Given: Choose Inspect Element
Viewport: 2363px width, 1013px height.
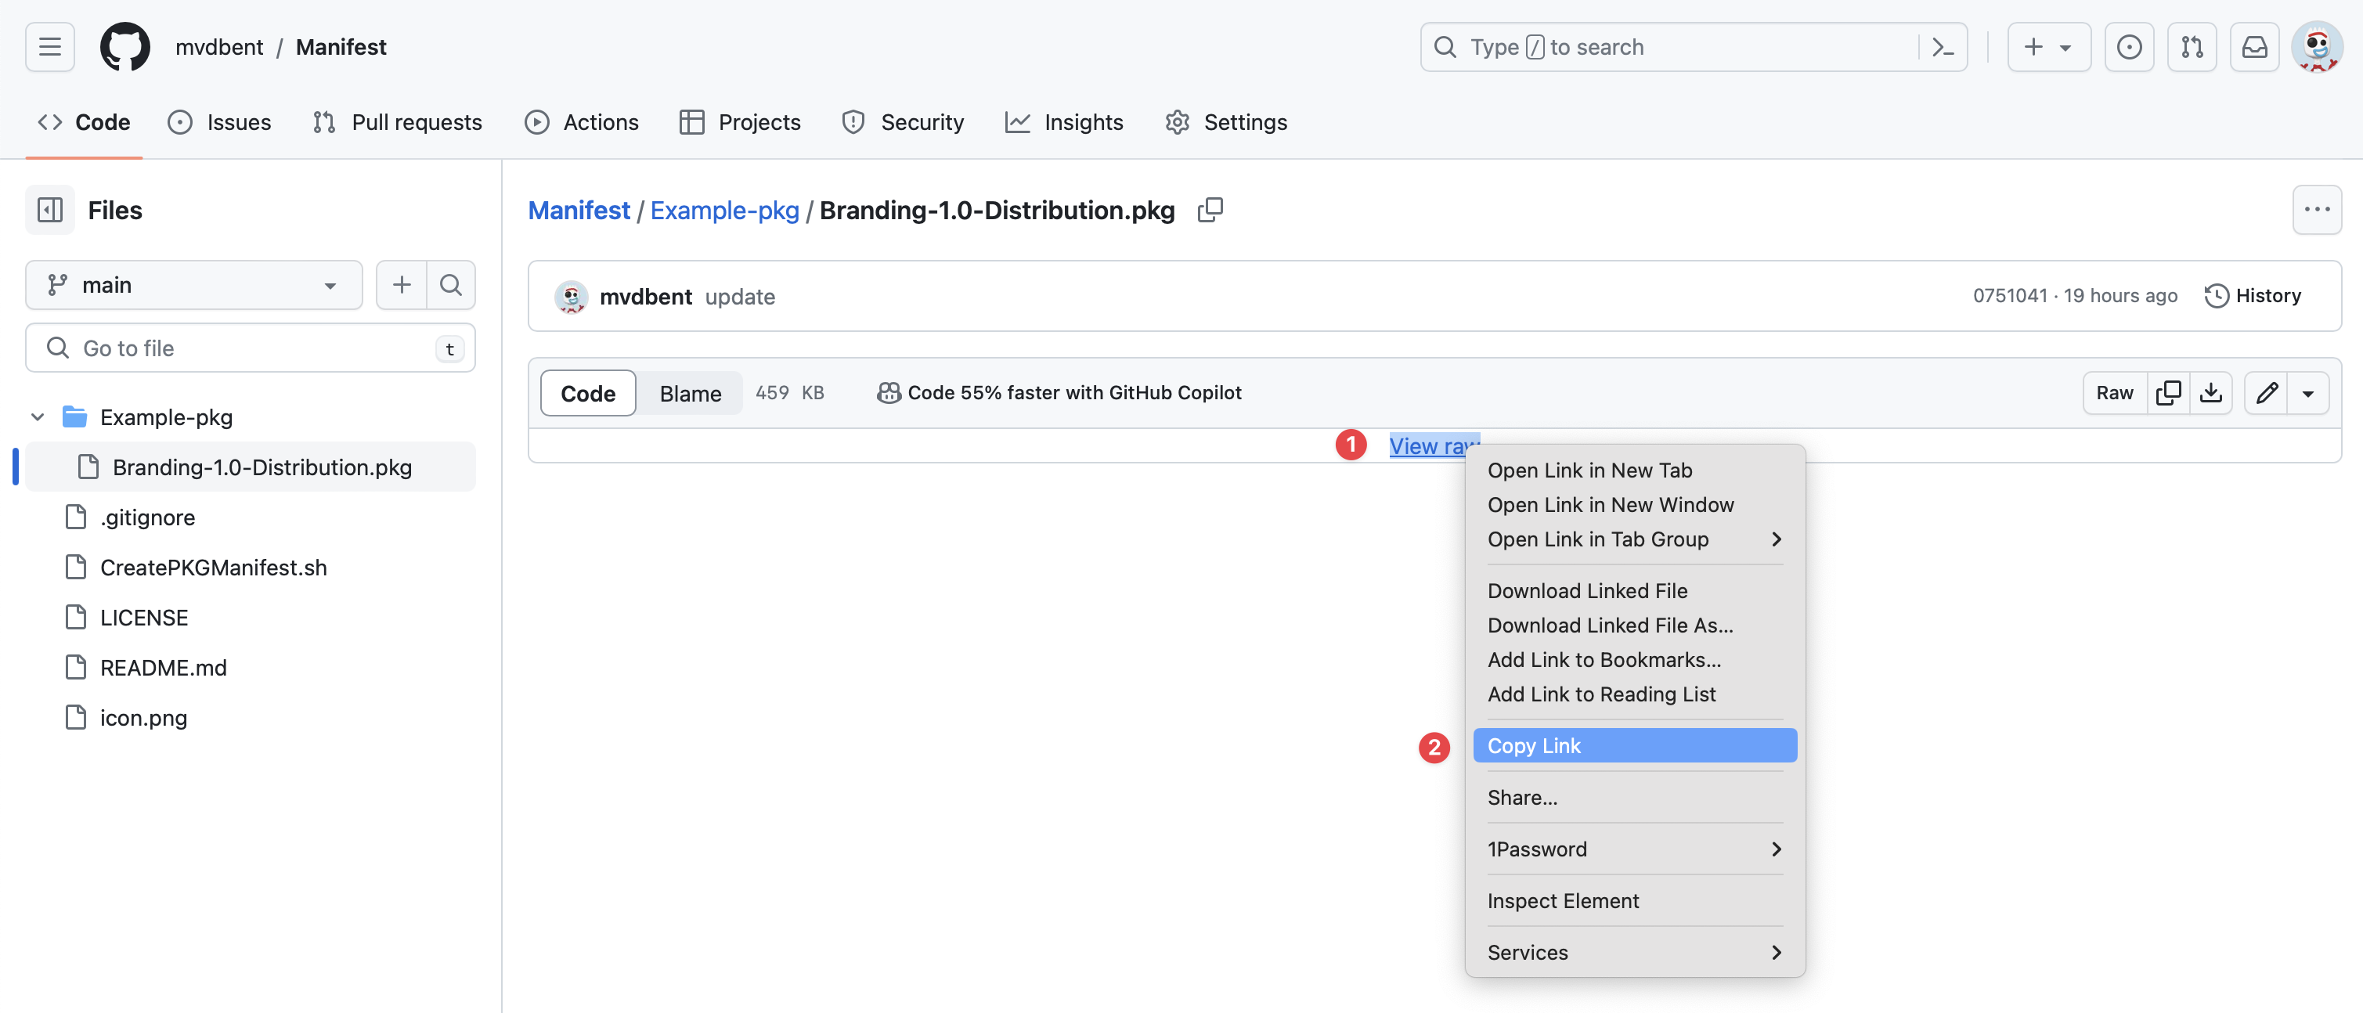Looking at the screenshot, I should (x=1635, y=901).
